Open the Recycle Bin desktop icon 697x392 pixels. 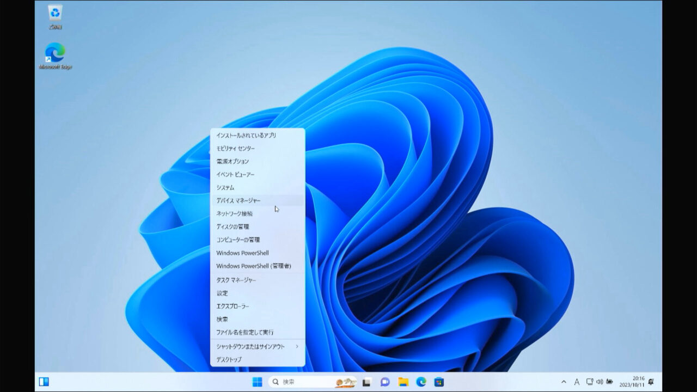pyautogui.click(x=55, y=16)
